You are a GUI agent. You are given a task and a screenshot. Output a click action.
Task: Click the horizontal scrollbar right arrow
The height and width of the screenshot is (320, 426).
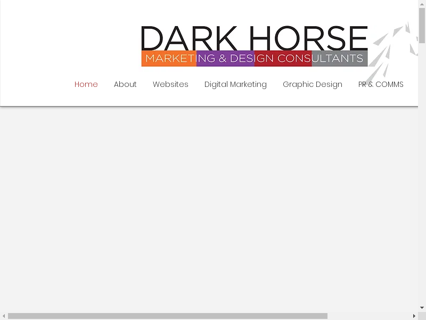(x=414, y=316)
